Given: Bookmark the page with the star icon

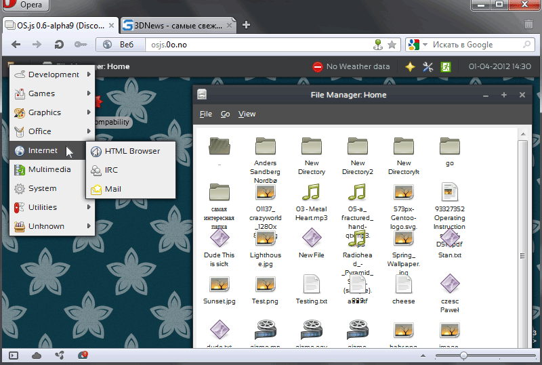Looking at the screenshot, I should coord(392,45).
